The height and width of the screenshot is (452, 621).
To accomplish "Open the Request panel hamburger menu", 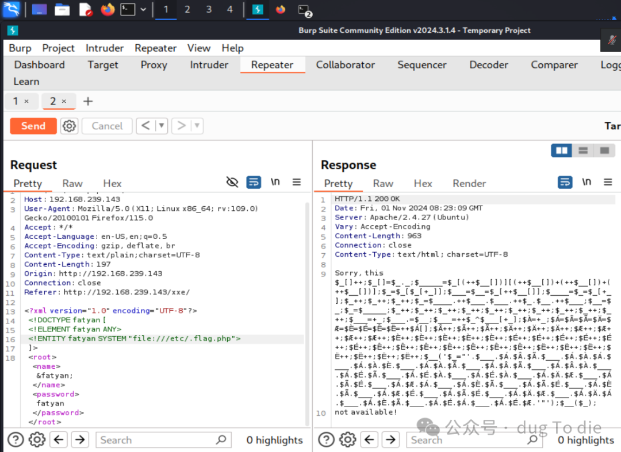I will (x=297, y=182).
